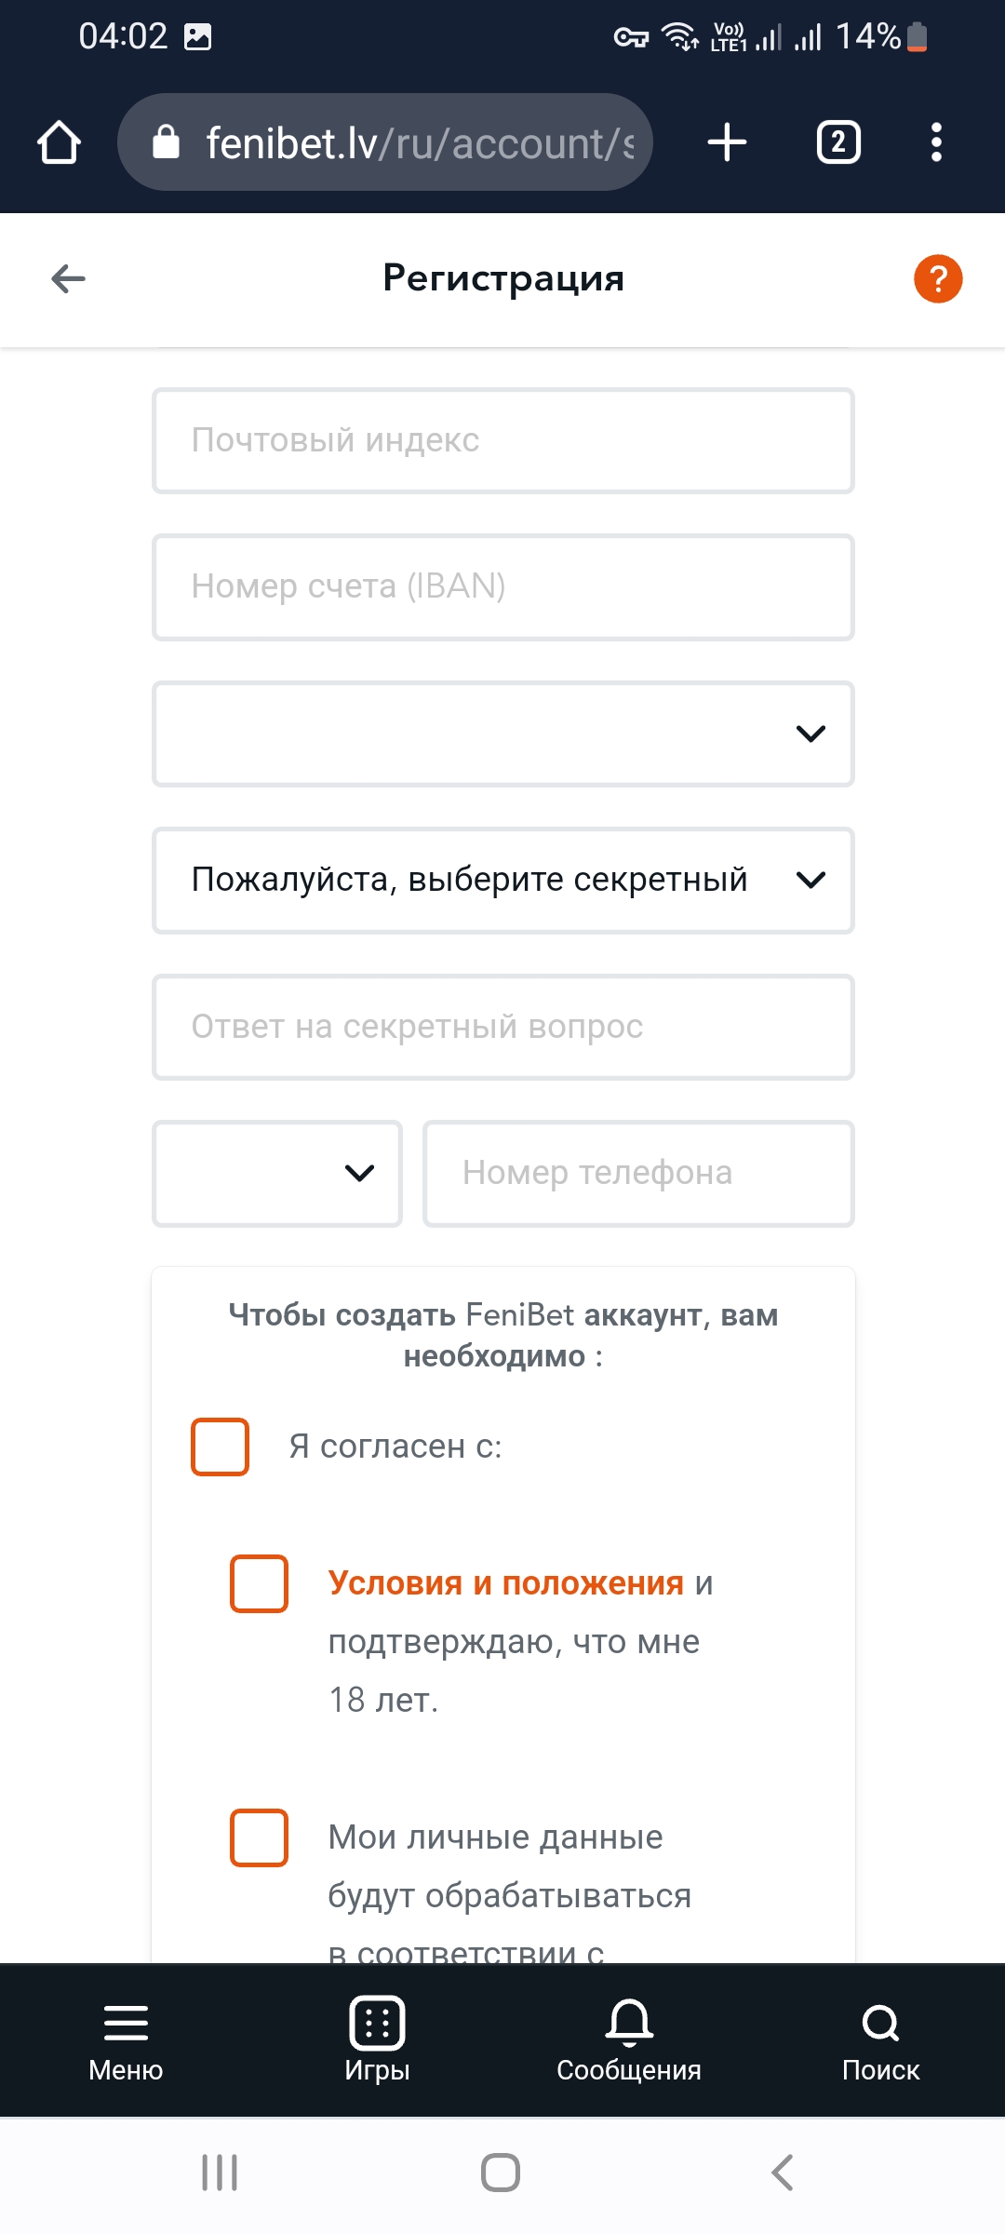Open the orange help question icon

click(x=937, y=278)
